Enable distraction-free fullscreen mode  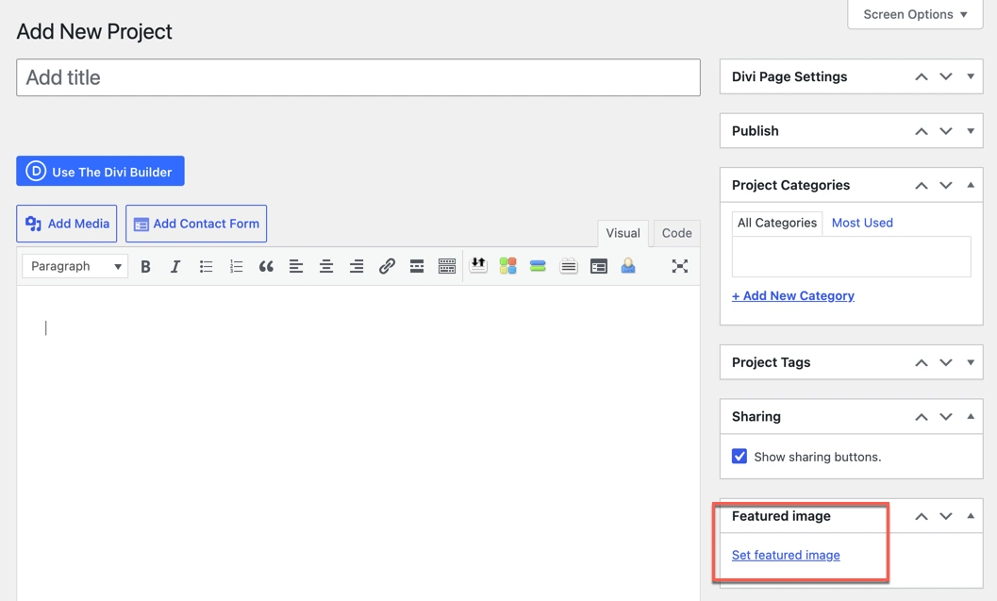[x=680, y=266]
